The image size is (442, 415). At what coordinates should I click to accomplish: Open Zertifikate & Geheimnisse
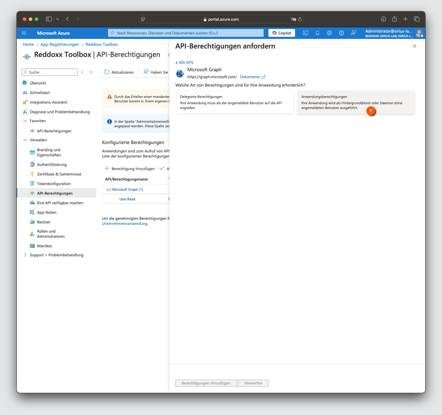[x=59, y=174]
